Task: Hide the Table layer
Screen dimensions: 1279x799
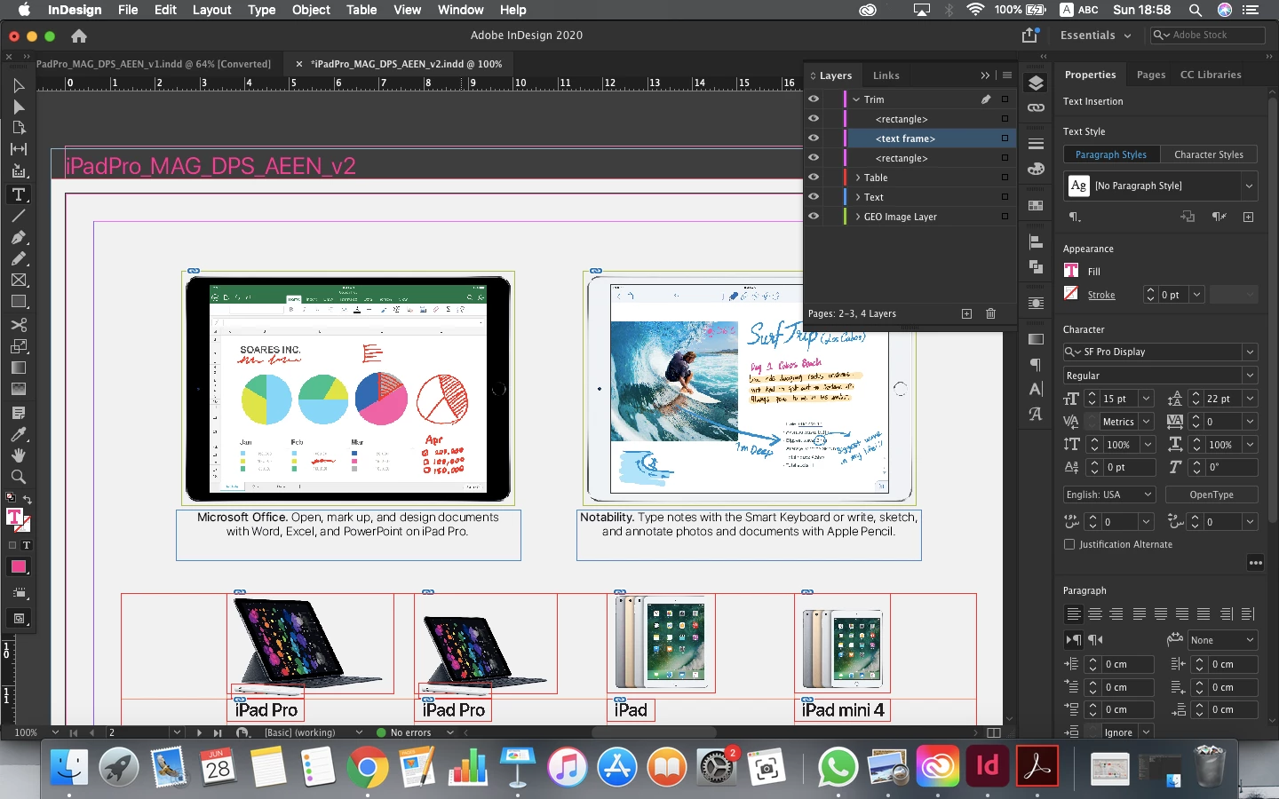Action: point(814,178)
